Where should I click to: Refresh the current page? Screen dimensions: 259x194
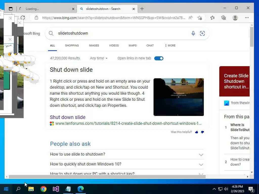tap(23, 18)
